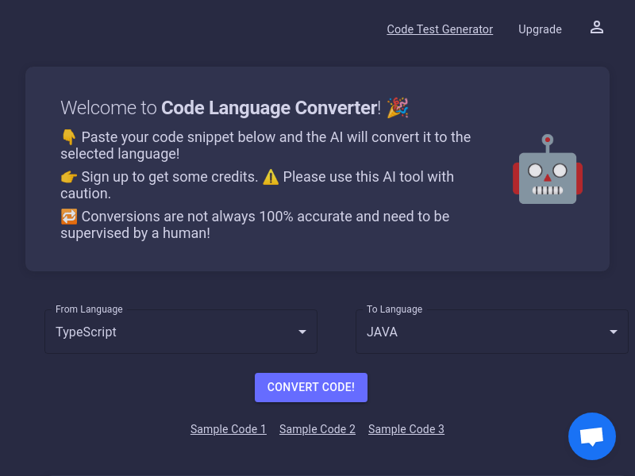Click the conversion arrows emoji
Image resolution: width=635 pixels, height=476 pixels.
click(70, 216)
